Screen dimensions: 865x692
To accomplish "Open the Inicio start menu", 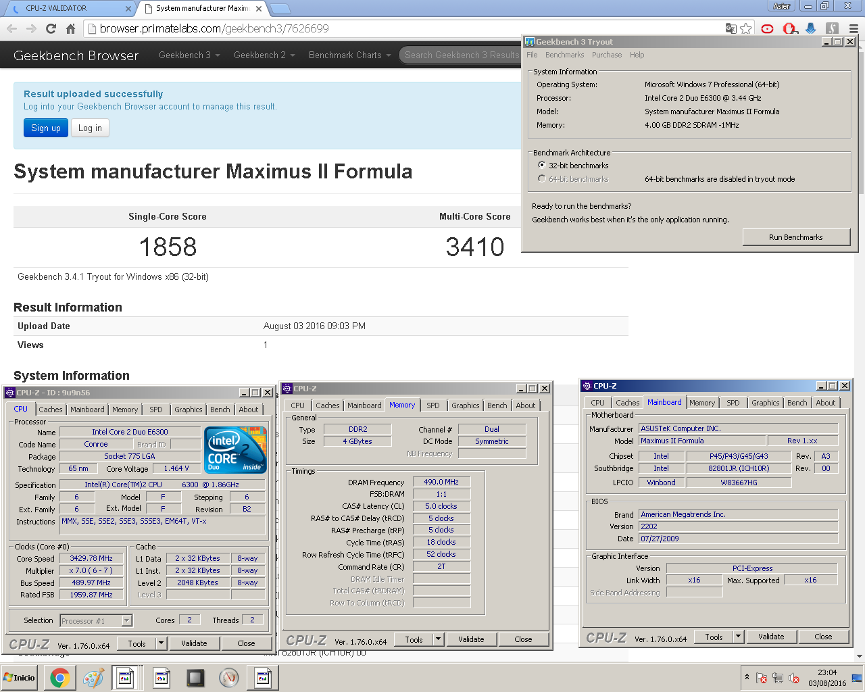I will pos(20,678).
